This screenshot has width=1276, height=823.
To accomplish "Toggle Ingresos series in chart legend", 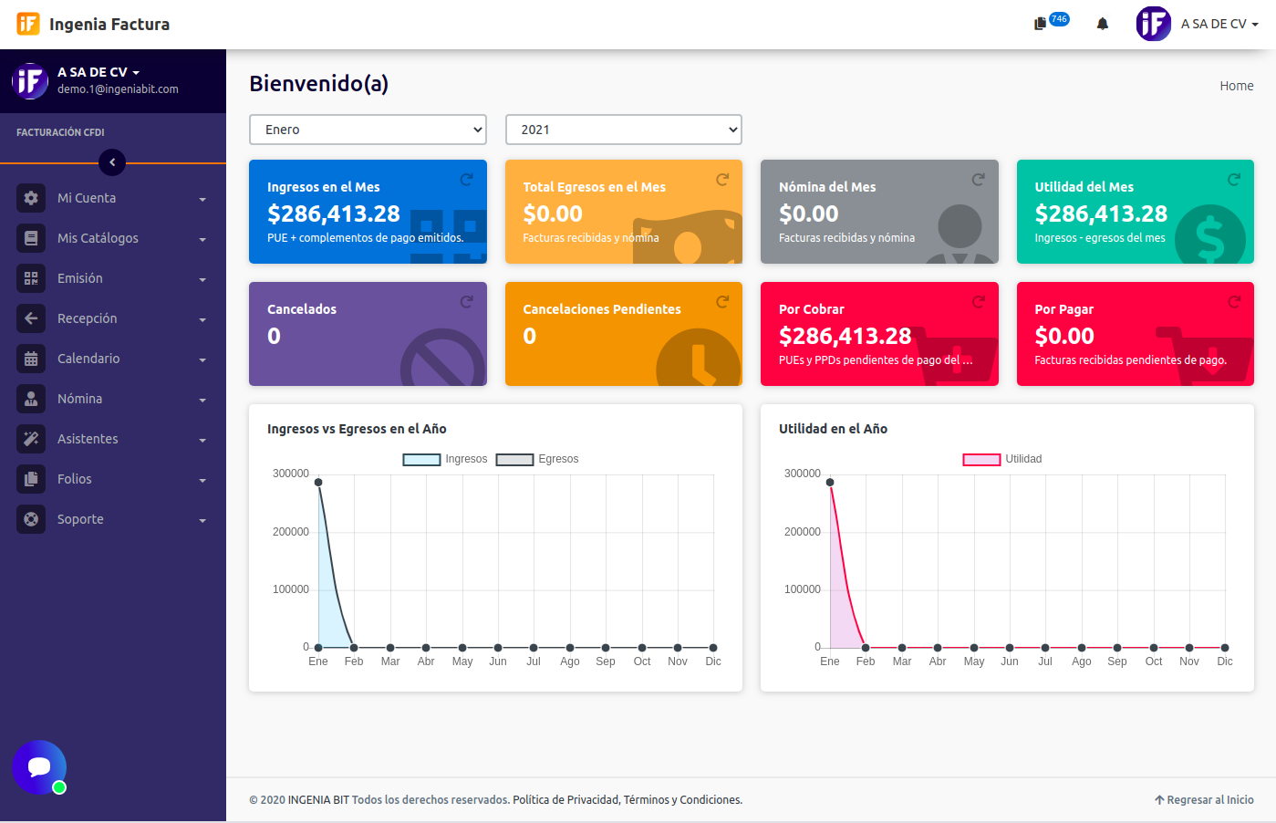I will [445, 459].
